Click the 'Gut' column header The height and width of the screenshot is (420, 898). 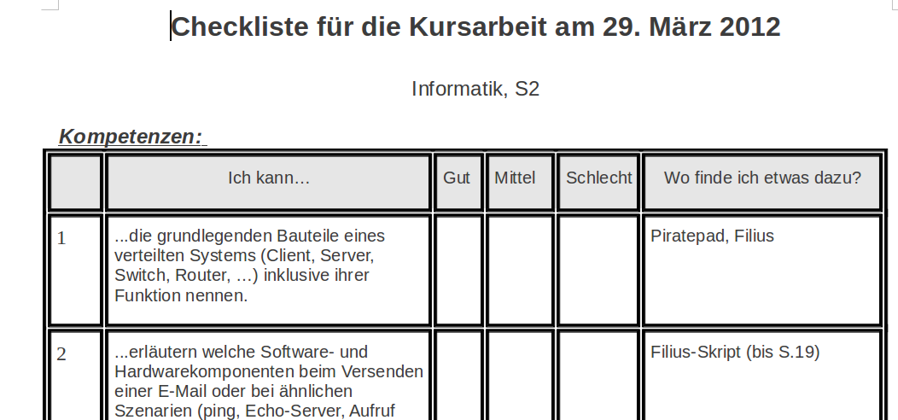(457, 178)
